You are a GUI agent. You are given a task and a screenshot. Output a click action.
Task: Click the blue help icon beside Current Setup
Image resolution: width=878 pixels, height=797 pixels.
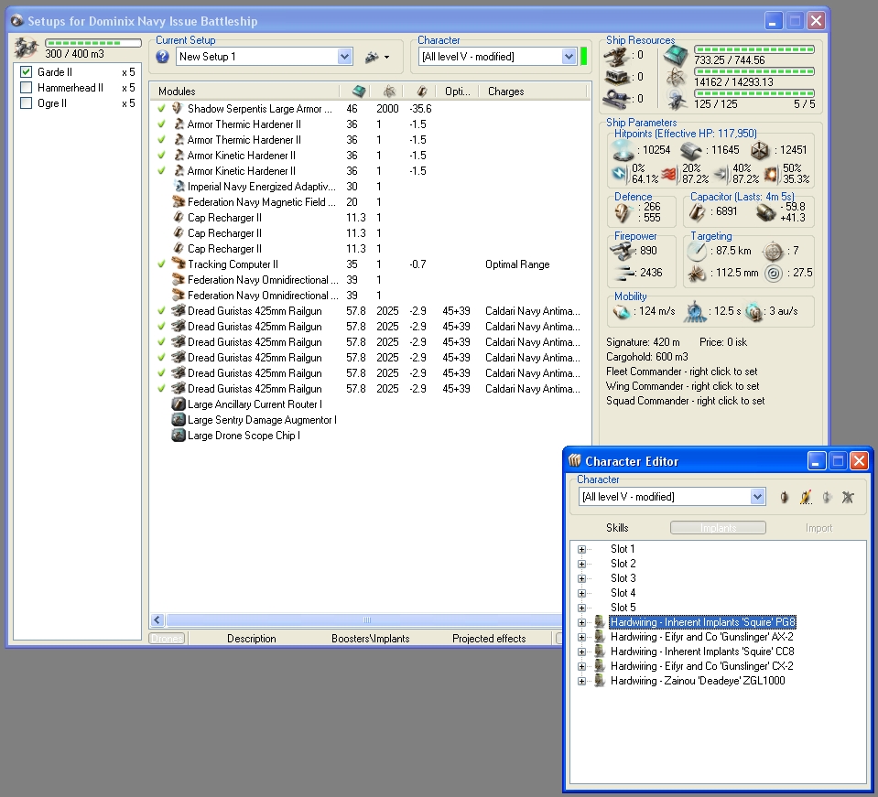click(163, 57)
